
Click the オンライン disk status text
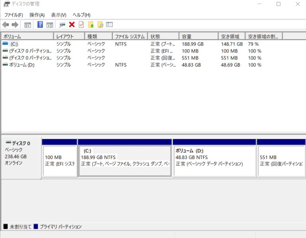pyautogui.click(x=14, y=163)
